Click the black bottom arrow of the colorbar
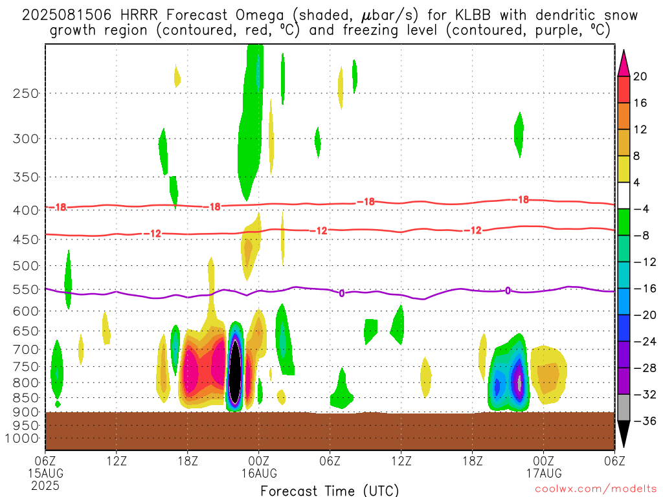The height and width of the screenshot is (497, 663). (624, 434)
